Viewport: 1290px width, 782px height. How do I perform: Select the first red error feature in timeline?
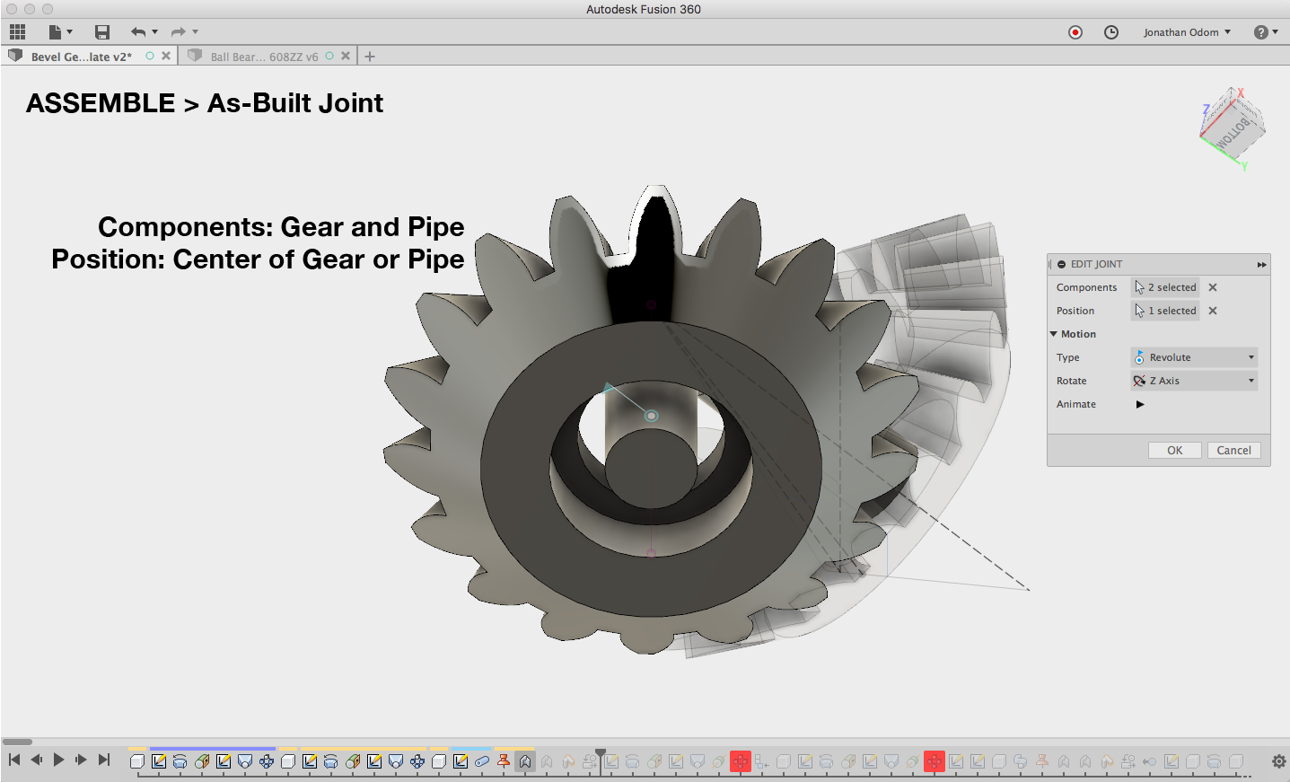(741, 761)
